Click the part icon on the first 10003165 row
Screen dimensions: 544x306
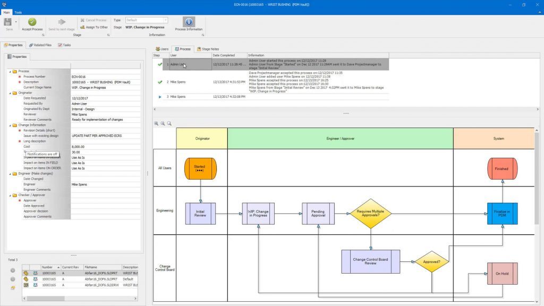[25, 273]
